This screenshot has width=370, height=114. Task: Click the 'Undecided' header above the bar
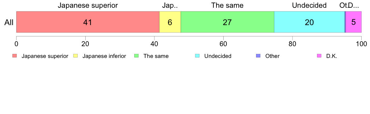click(x=309, y=5)
